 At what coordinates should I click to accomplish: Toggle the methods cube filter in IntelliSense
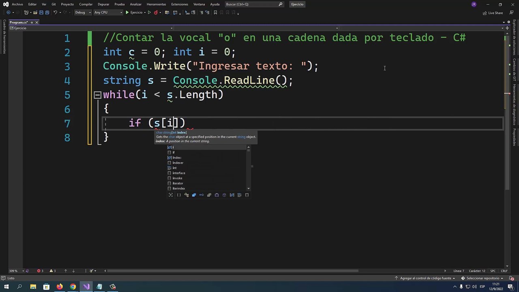[224, 195]
